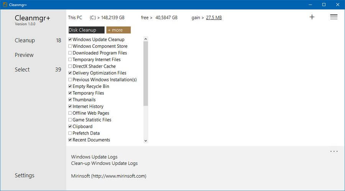
Task: Open Settings in the sidebar
Action: (25, 175)
